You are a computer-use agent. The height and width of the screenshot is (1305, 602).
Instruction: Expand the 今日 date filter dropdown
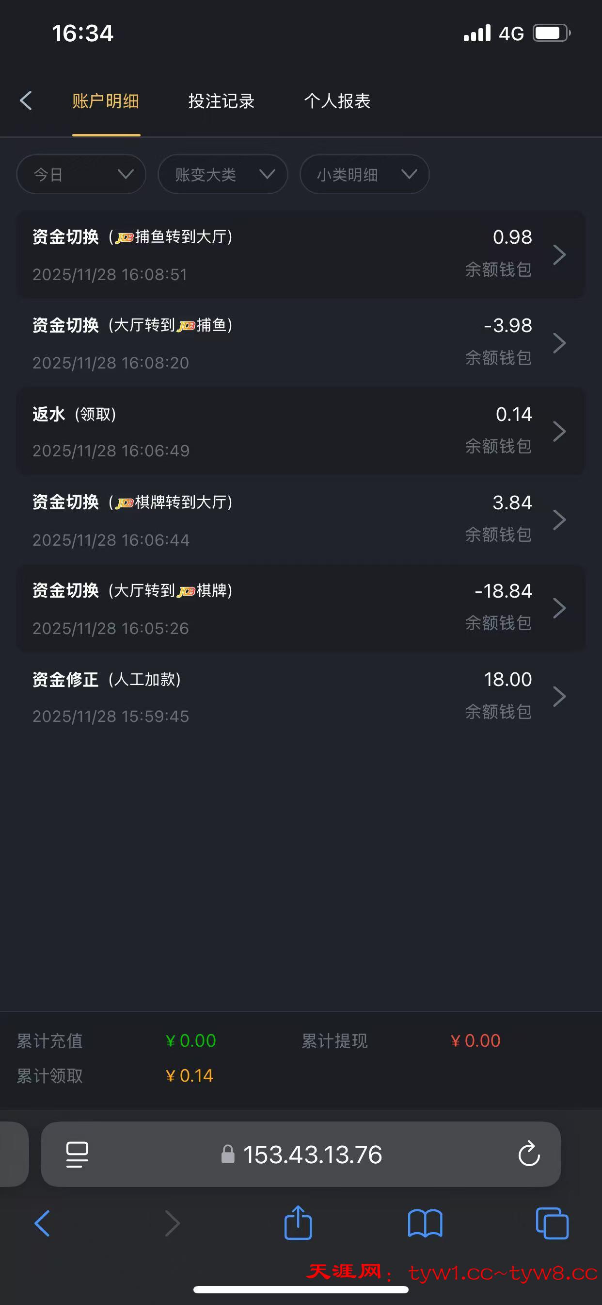[x=81, y=174]
